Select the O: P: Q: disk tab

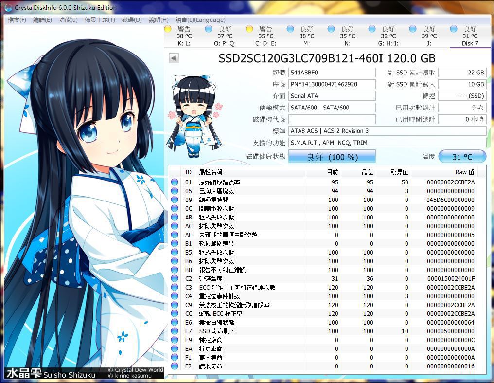pyautogui.click(x=225, y=36)
